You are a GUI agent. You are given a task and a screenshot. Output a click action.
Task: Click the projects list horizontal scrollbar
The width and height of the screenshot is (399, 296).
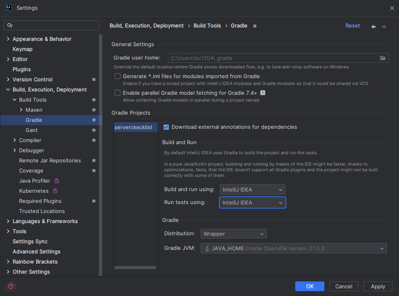[135, 268]
